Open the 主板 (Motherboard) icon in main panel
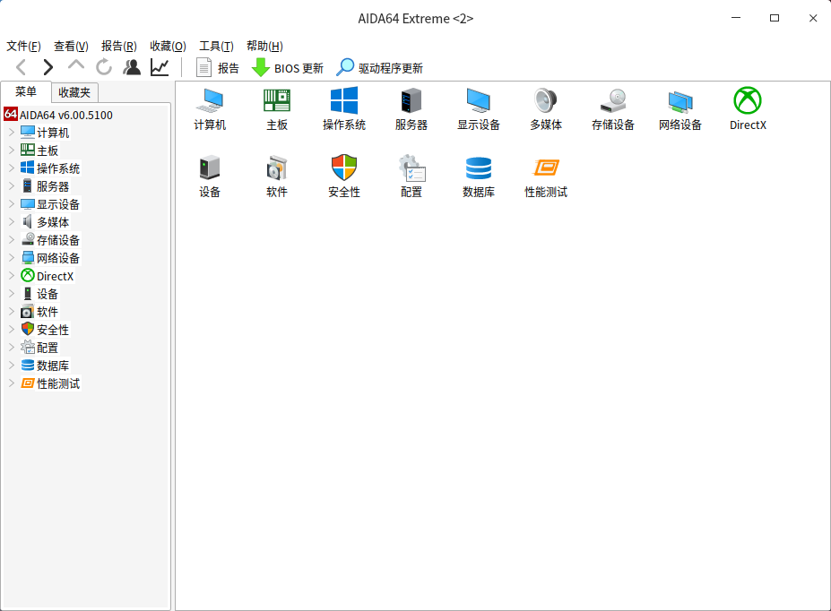The width and height of the screenshot is (831, 611). point(276,108)
